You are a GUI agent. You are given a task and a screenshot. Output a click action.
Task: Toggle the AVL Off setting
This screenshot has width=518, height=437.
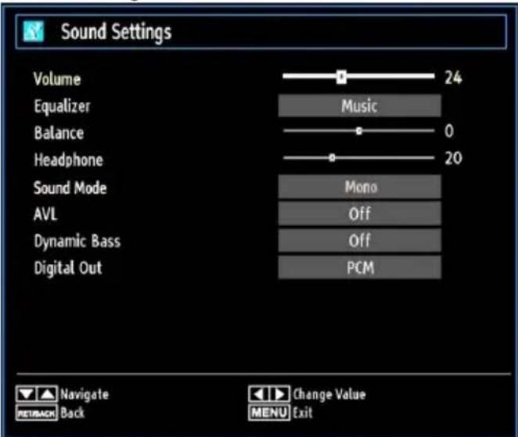(359, 213)
